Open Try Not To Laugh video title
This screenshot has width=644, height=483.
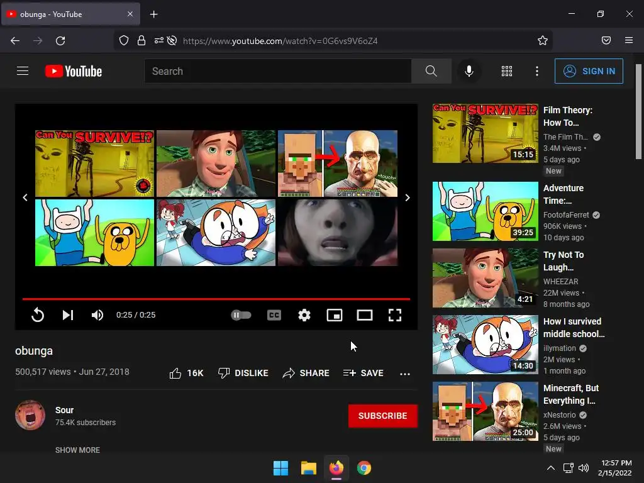coord(563,261)
